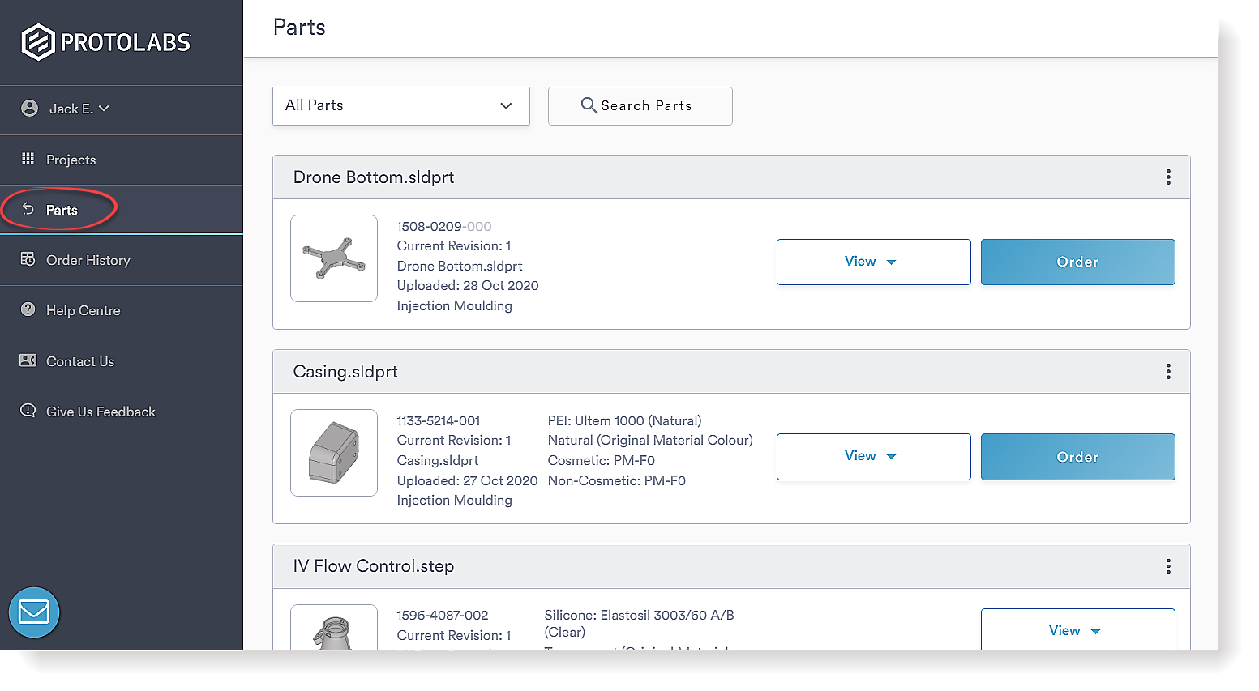1259x691 pixels.
Task: Click the Contact Us card icon
Action: (x=28, y=360)
